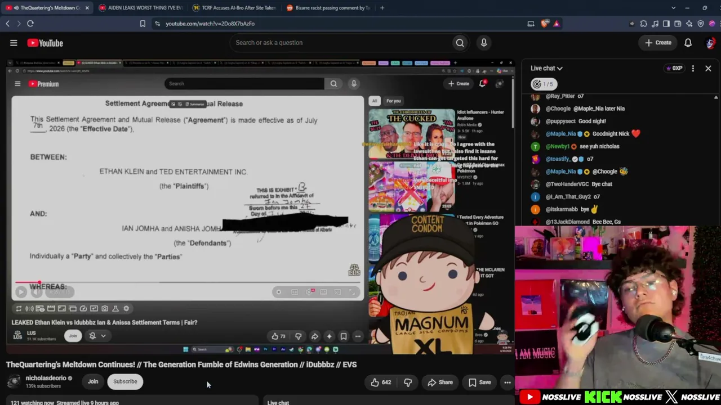
Task: Click the @Choogle chat avatar
Action: pos(535,109)
